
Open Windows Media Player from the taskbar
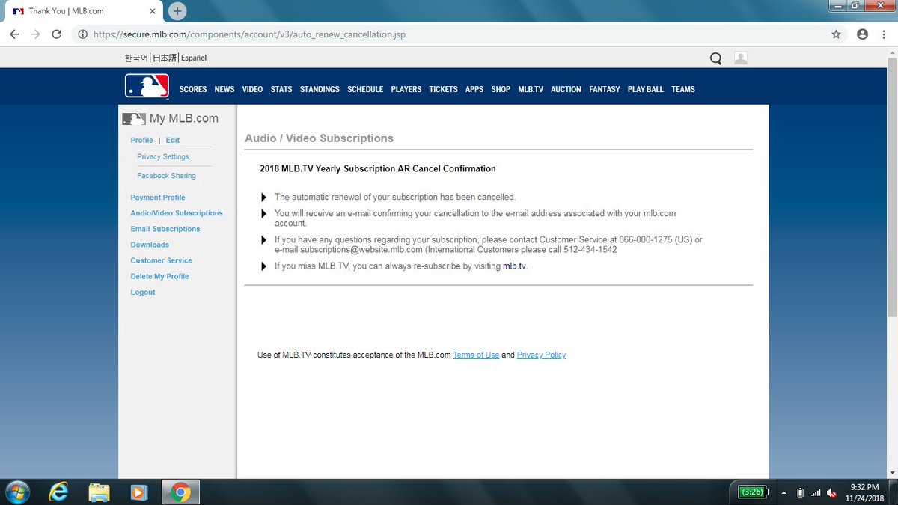[x=138, y=492]
